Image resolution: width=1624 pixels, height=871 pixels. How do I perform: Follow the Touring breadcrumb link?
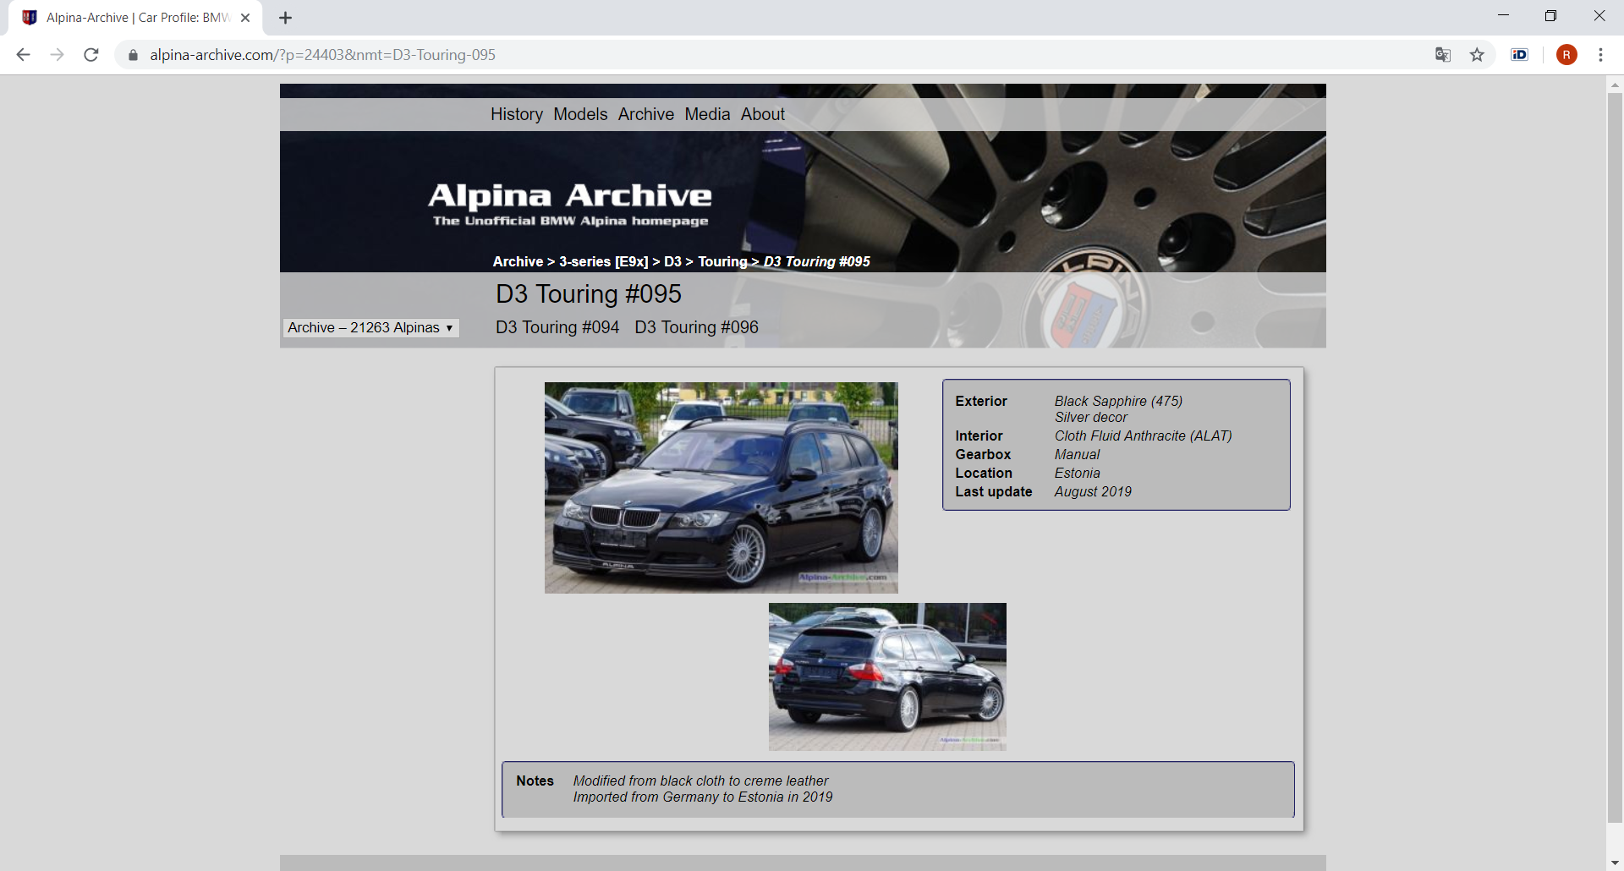[x=722, y=262]
